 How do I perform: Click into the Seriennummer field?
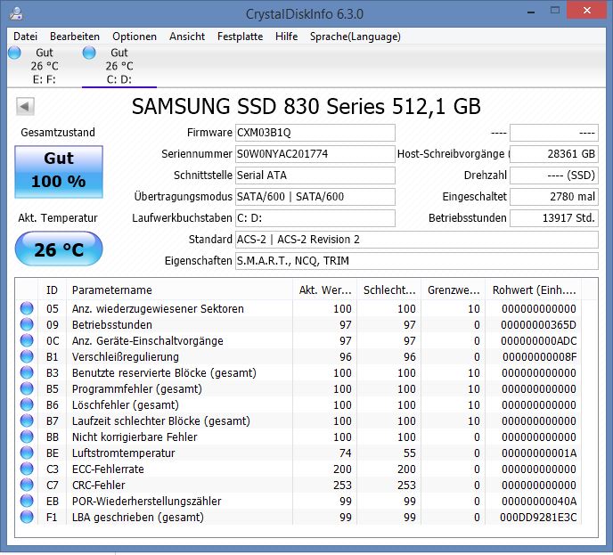click(x=315, y=154)
